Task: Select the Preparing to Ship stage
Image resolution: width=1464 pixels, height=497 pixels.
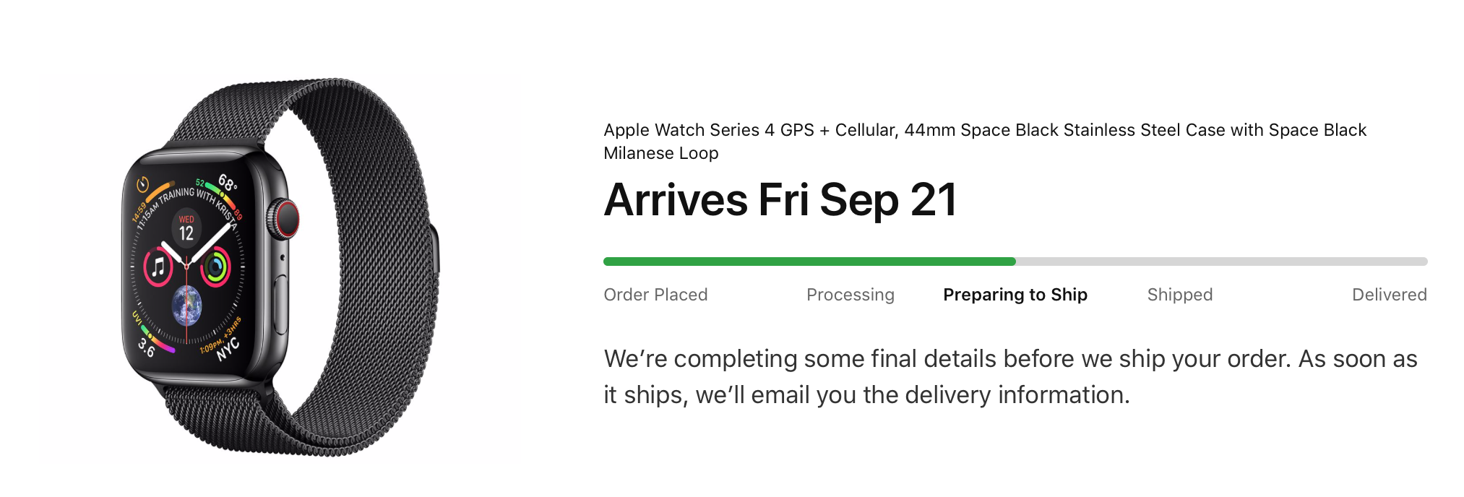Action: click(x=1015, y=295)
